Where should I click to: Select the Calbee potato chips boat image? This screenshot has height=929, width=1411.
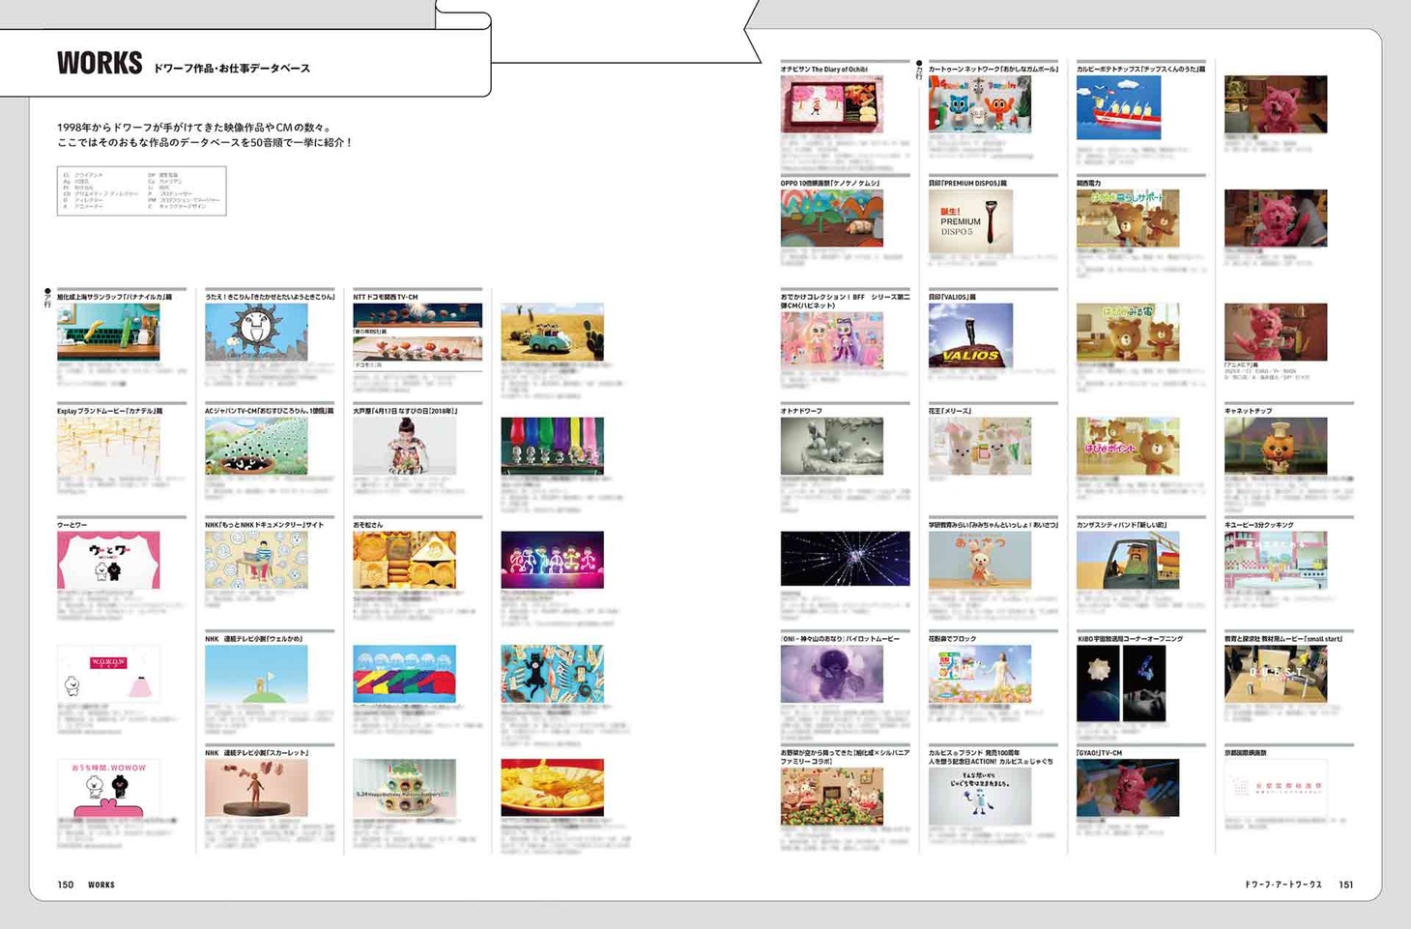point(1118,107)
